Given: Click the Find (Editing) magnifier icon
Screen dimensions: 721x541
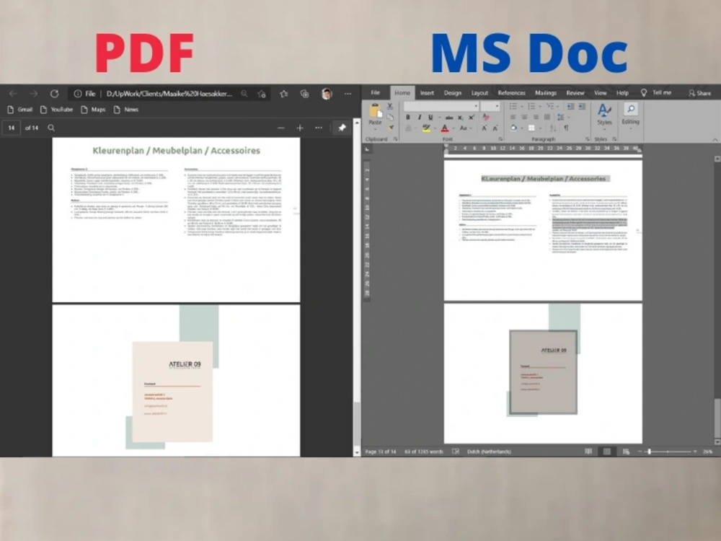Looking at the screenshot, I should click(x=631, y=109).
